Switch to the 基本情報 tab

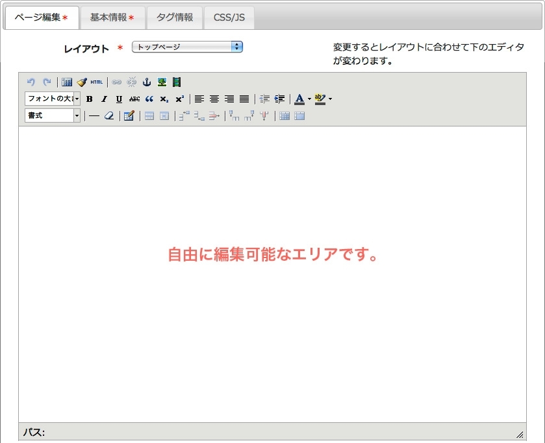(112, 18)
